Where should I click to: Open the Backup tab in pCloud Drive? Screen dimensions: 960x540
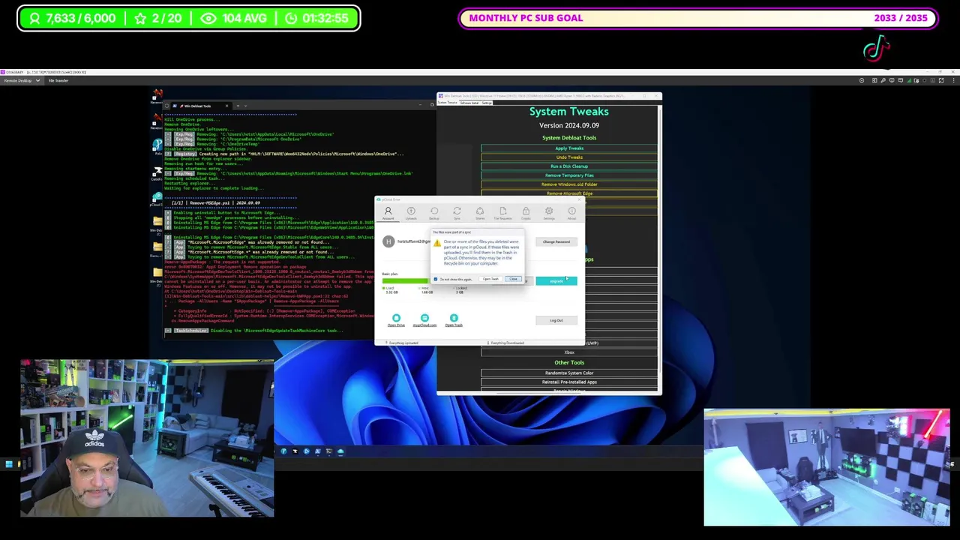click(x=433, y=213)
